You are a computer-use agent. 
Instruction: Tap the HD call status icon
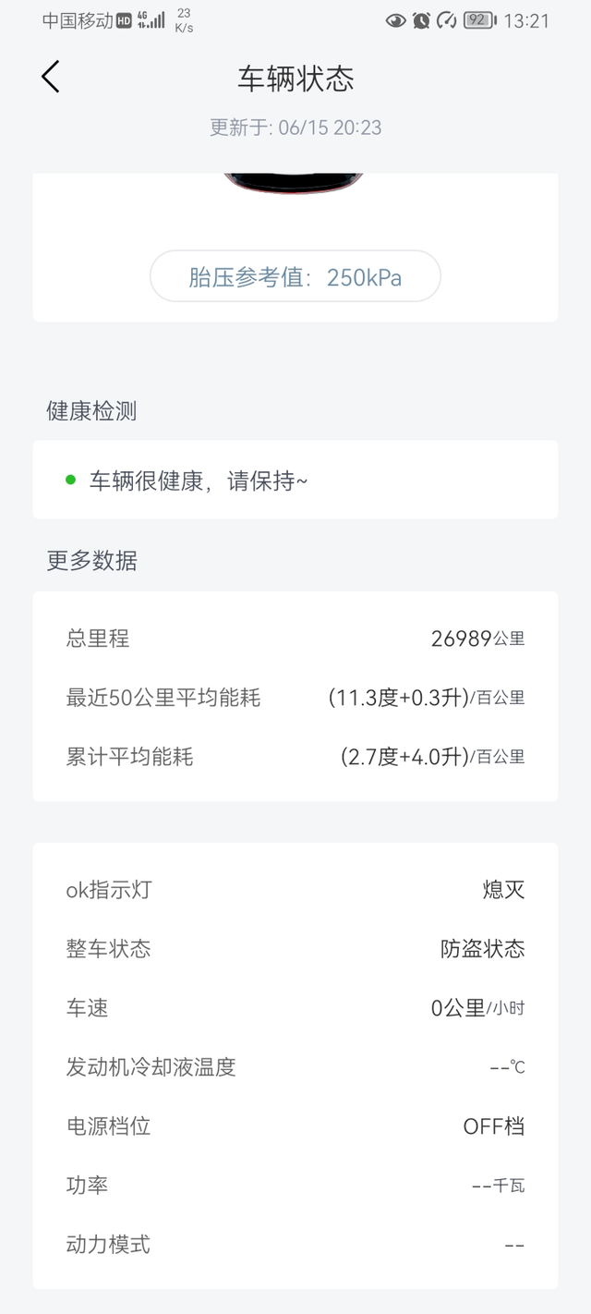click(x=124, y=21)
